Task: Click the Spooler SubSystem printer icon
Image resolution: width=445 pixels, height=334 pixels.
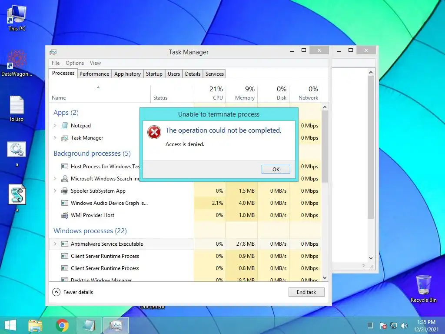Action: click(x=65, y=191)
